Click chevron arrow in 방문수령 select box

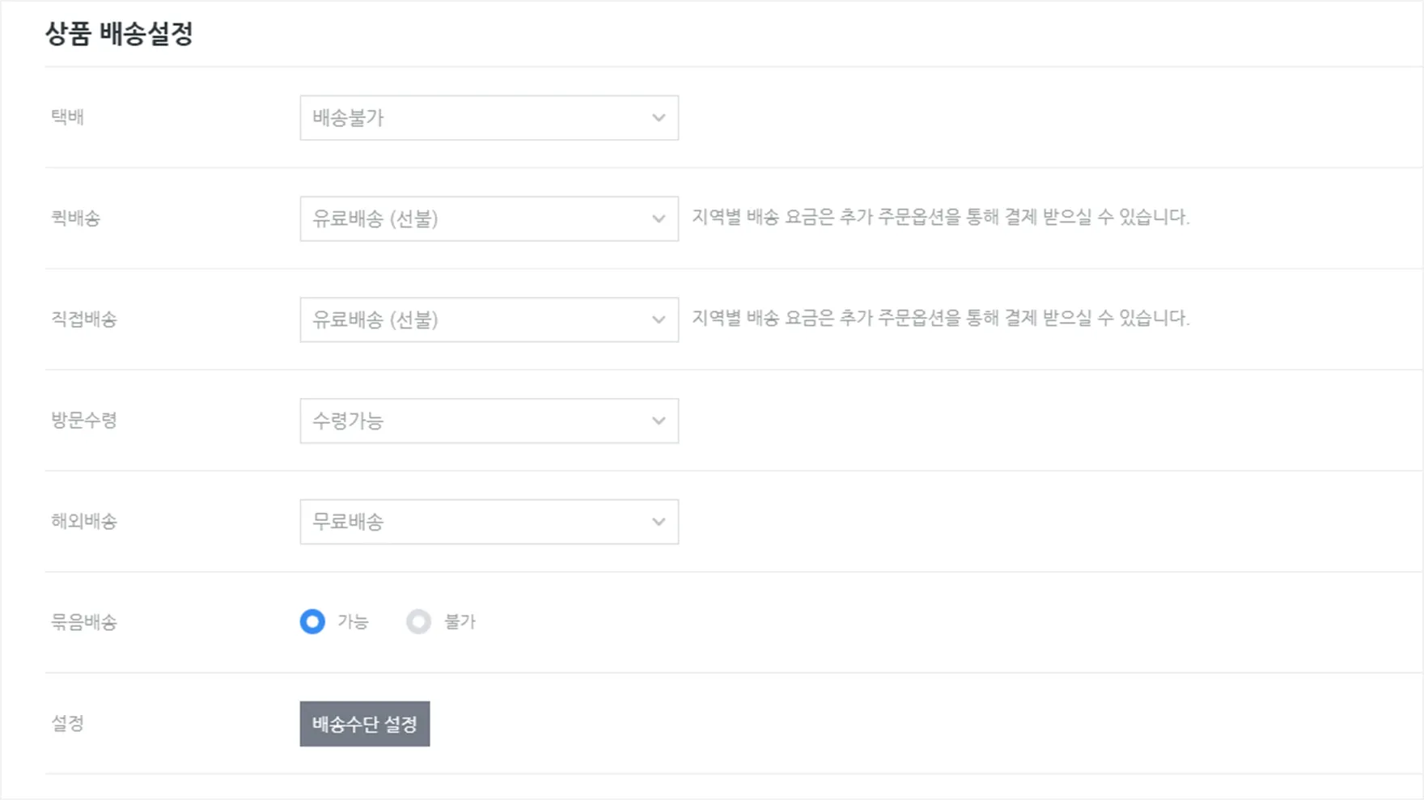tap(659, 421)
